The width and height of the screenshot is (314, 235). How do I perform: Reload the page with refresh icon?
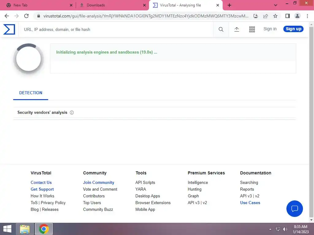pyautogui.click(x=26, y=16)
